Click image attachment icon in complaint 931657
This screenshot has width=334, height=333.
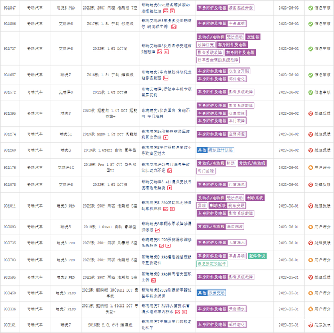(165, 79)
